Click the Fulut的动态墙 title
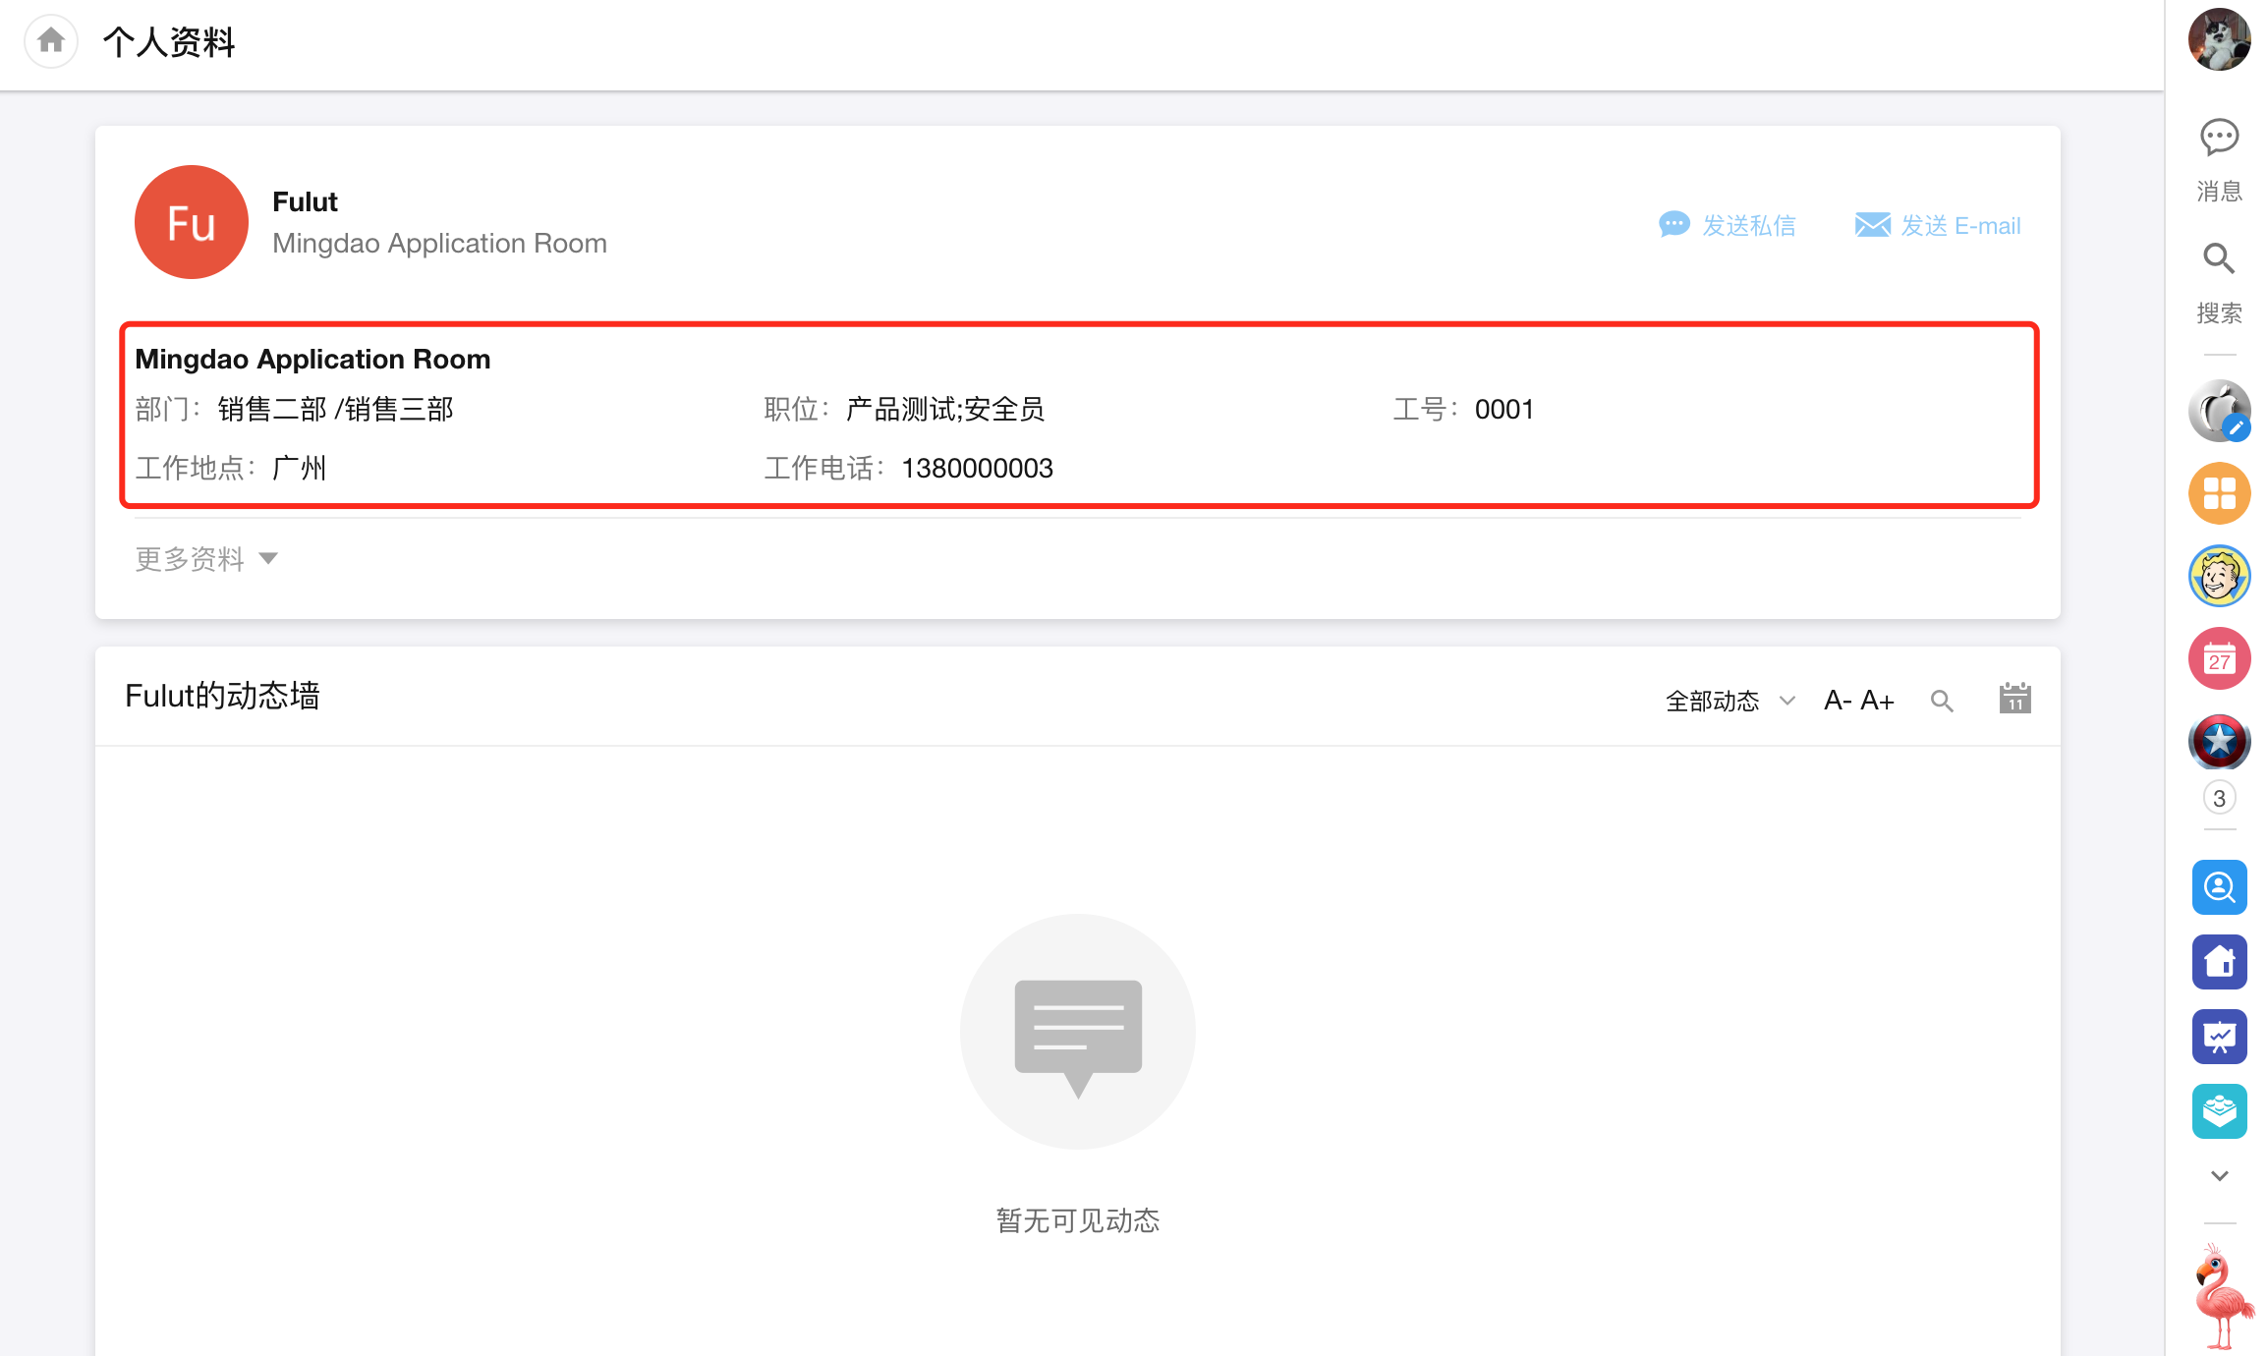Image resolution: width=2268 pixels, height=1356 pixels. click(x=222, y=696)
